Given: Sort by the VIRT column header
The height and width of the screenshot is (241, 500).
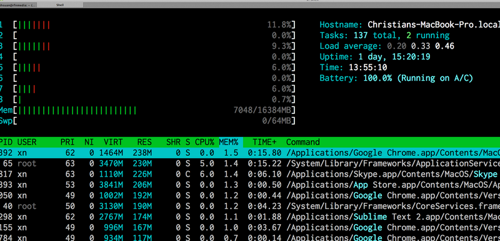Looking at the screenshot, I should tap(113, 142).
